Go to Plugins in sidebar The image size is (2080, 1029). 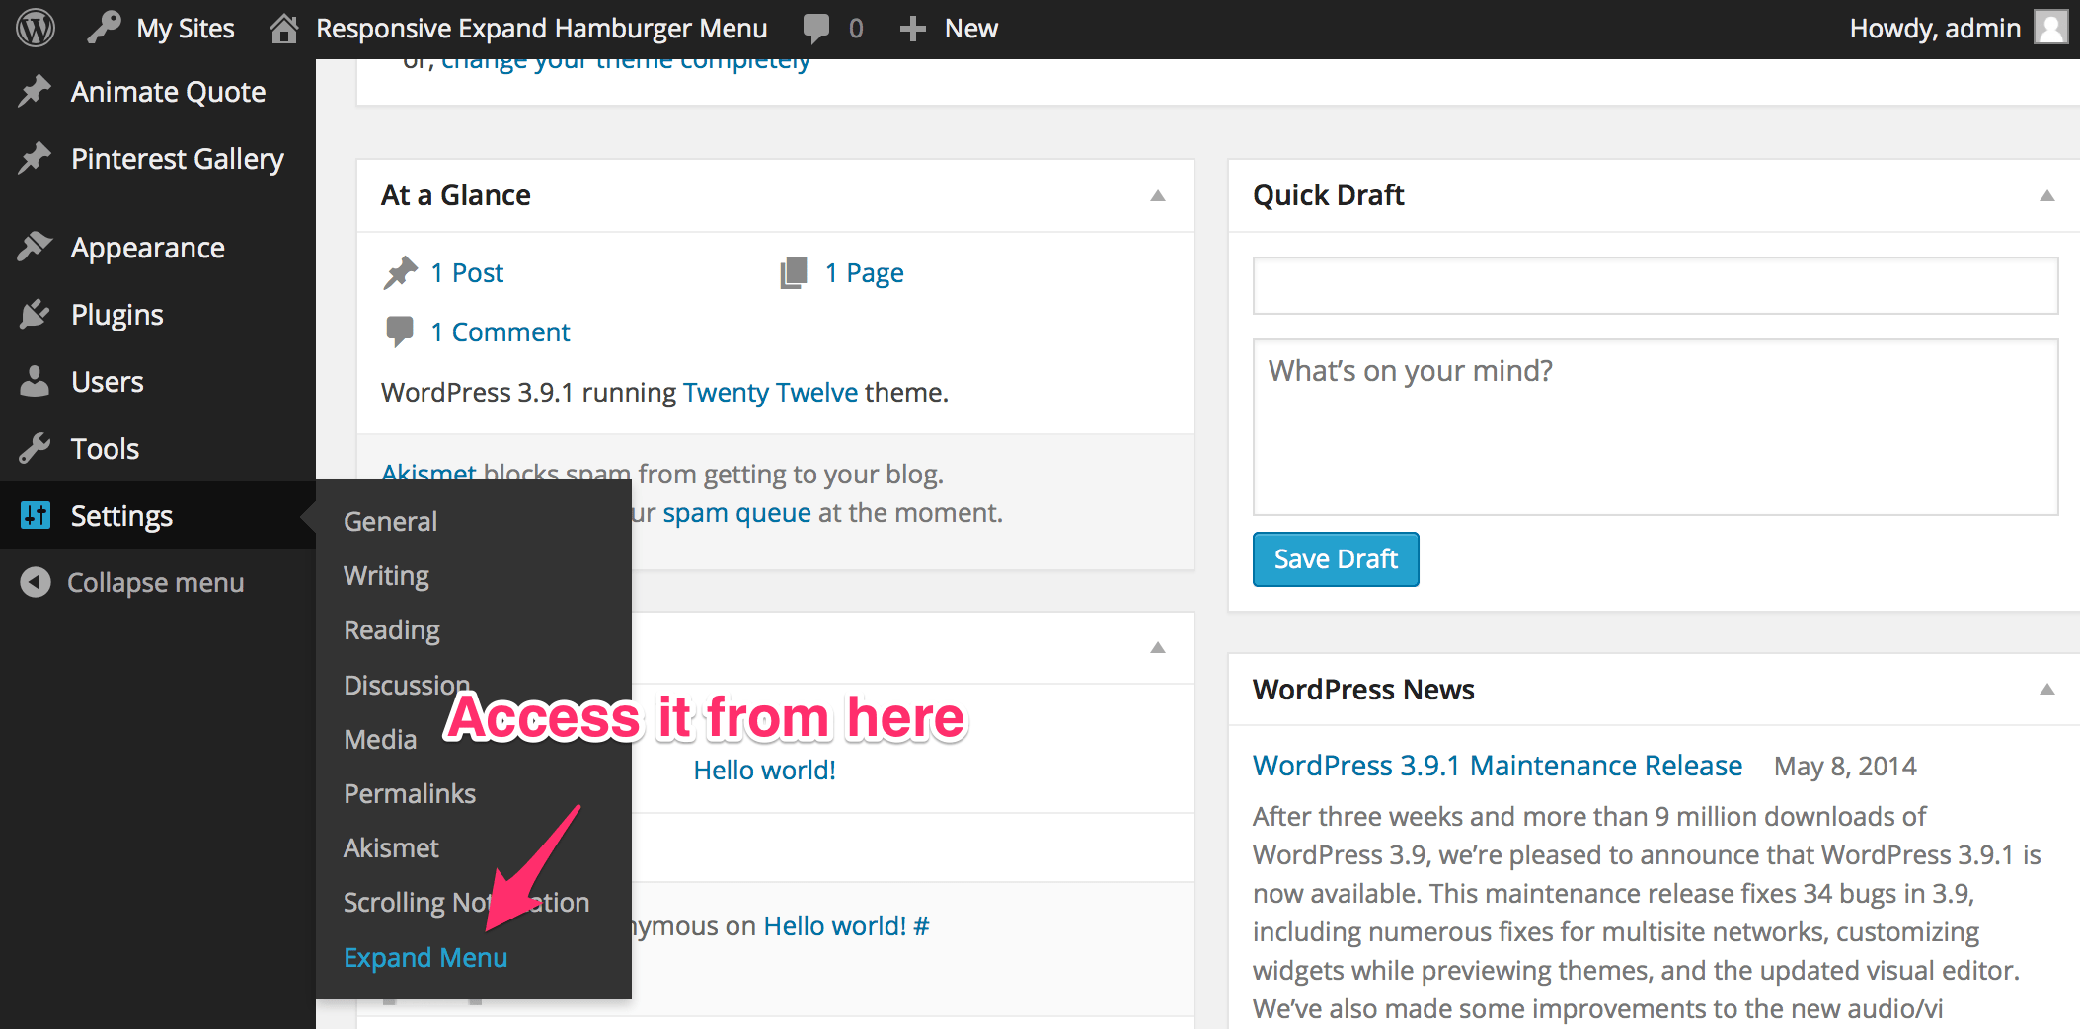coord(117,314)
